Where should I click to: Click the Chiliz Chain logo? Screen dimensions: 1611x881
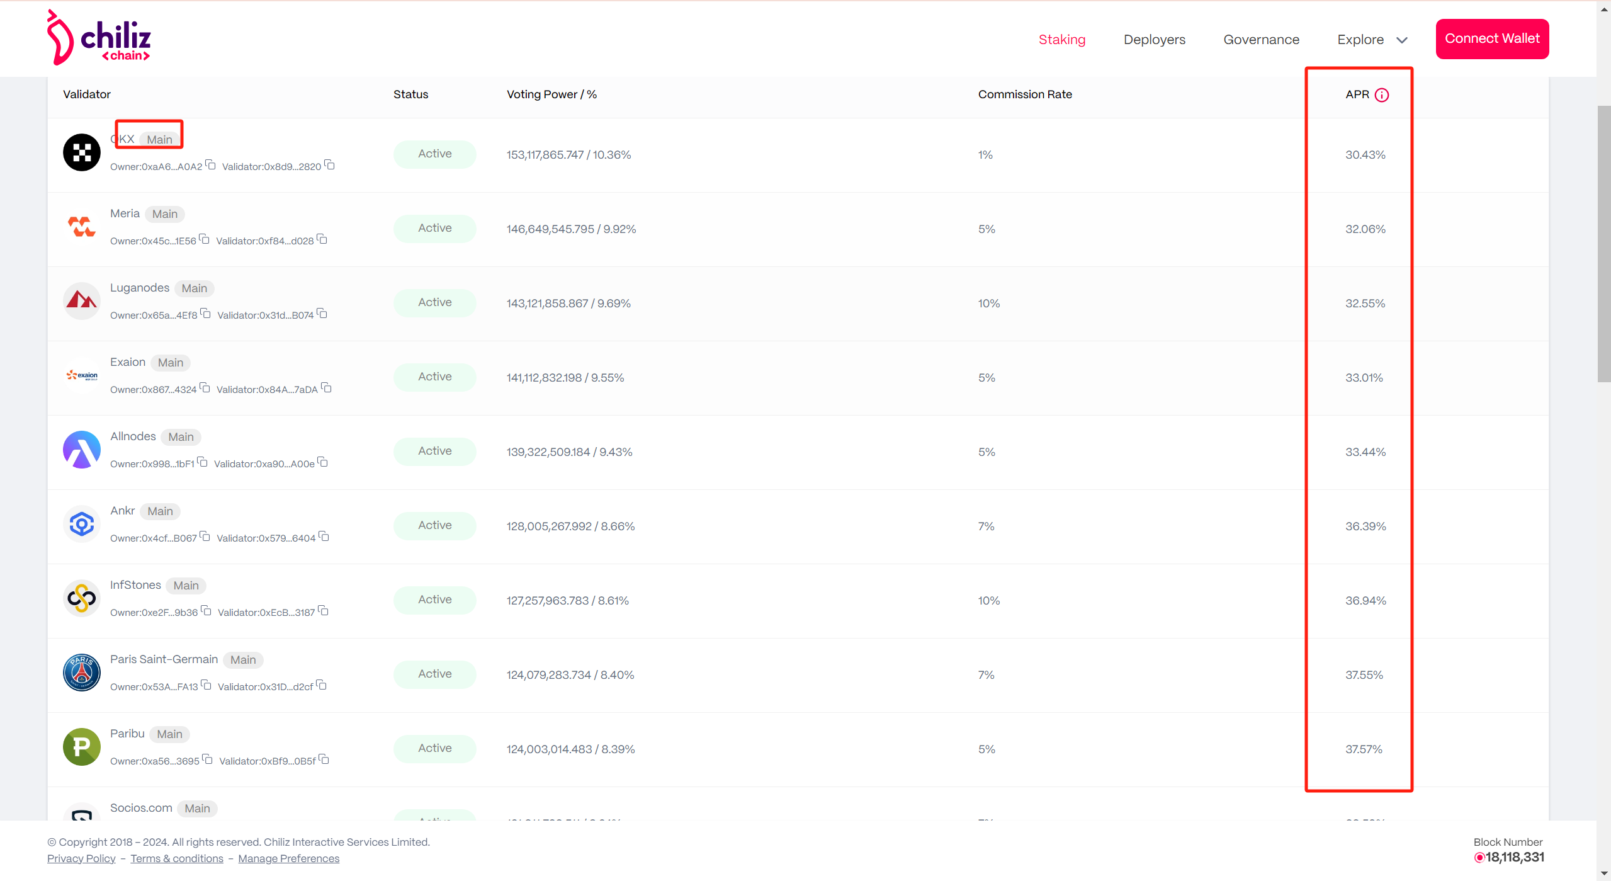99,38
